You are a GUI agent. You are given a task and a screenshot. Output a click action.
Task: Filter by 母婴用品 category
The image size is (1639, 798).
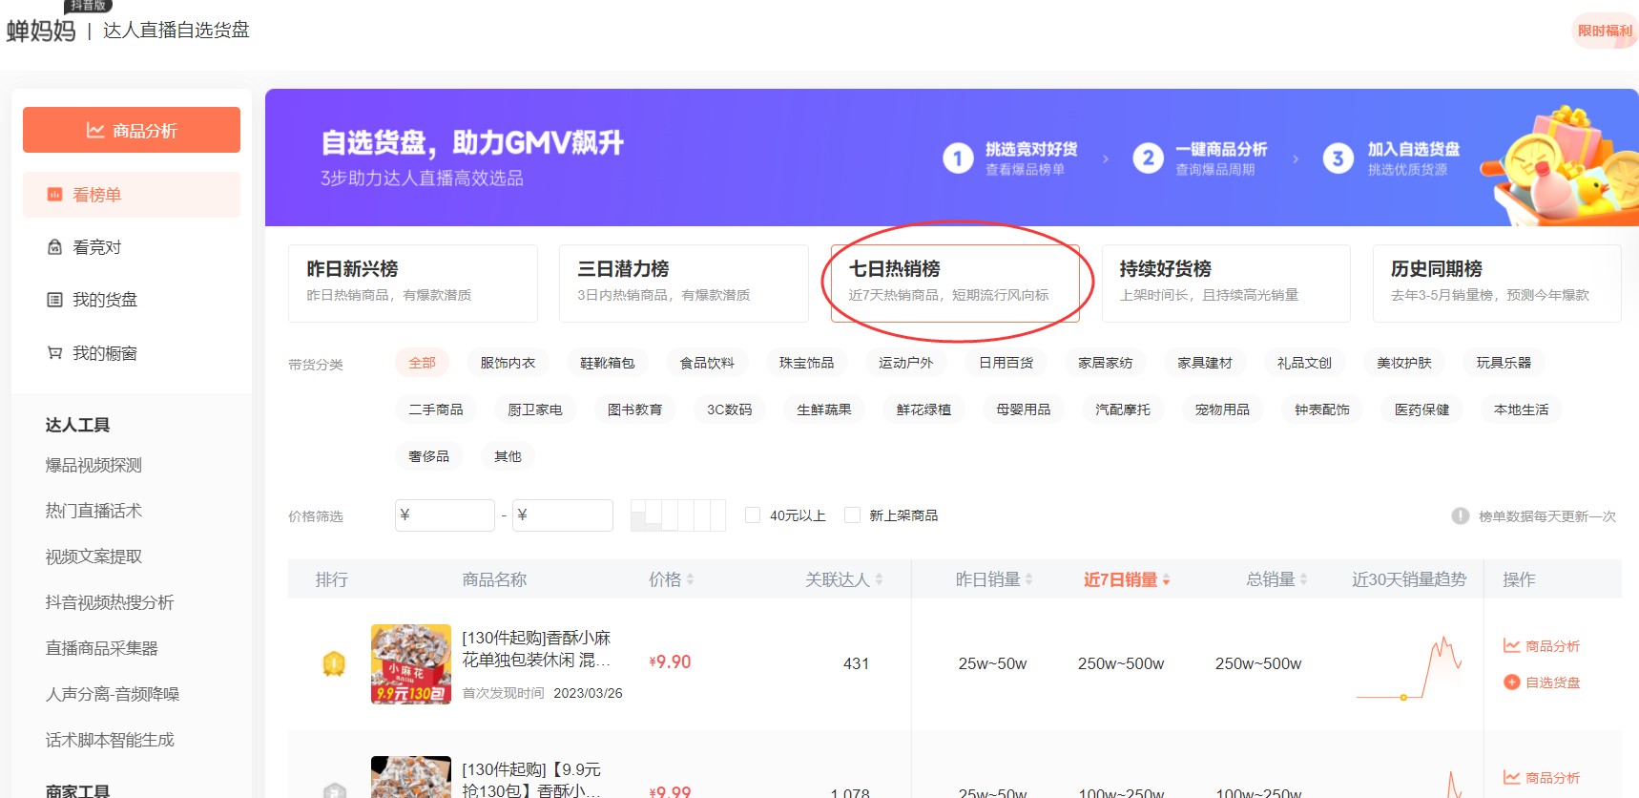[1023, 409]
